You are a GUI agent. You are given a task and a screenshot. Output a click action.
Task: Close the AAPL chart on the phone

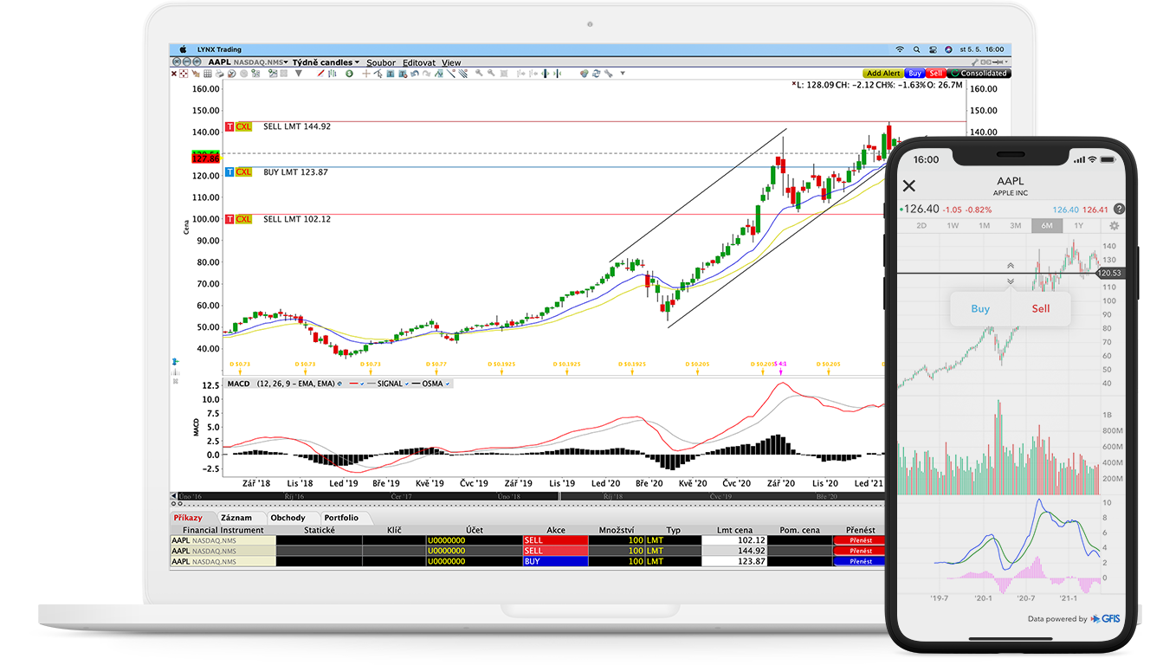pyautogui.click(x=909, y=186)
